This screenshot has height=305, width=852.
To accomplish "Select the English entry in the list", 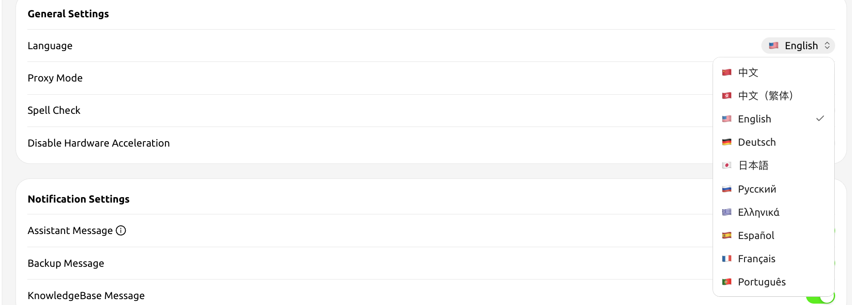I will tap(754, 119).
